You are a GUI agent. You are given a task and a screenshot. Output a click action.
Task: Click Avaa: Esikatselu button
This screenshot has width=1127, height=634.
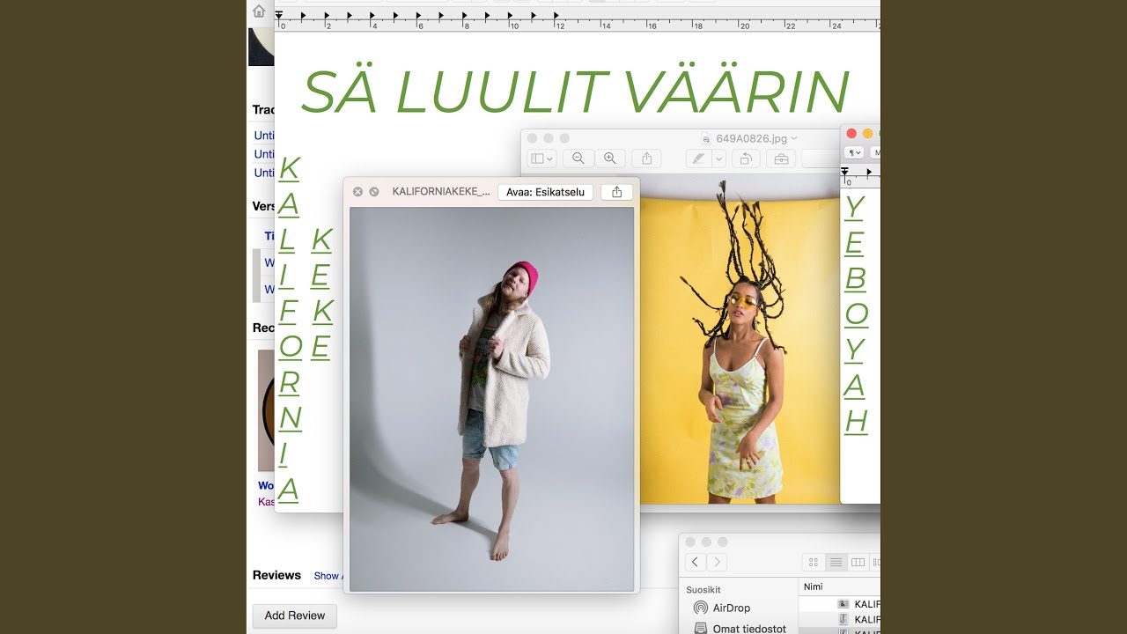point(545,192)
